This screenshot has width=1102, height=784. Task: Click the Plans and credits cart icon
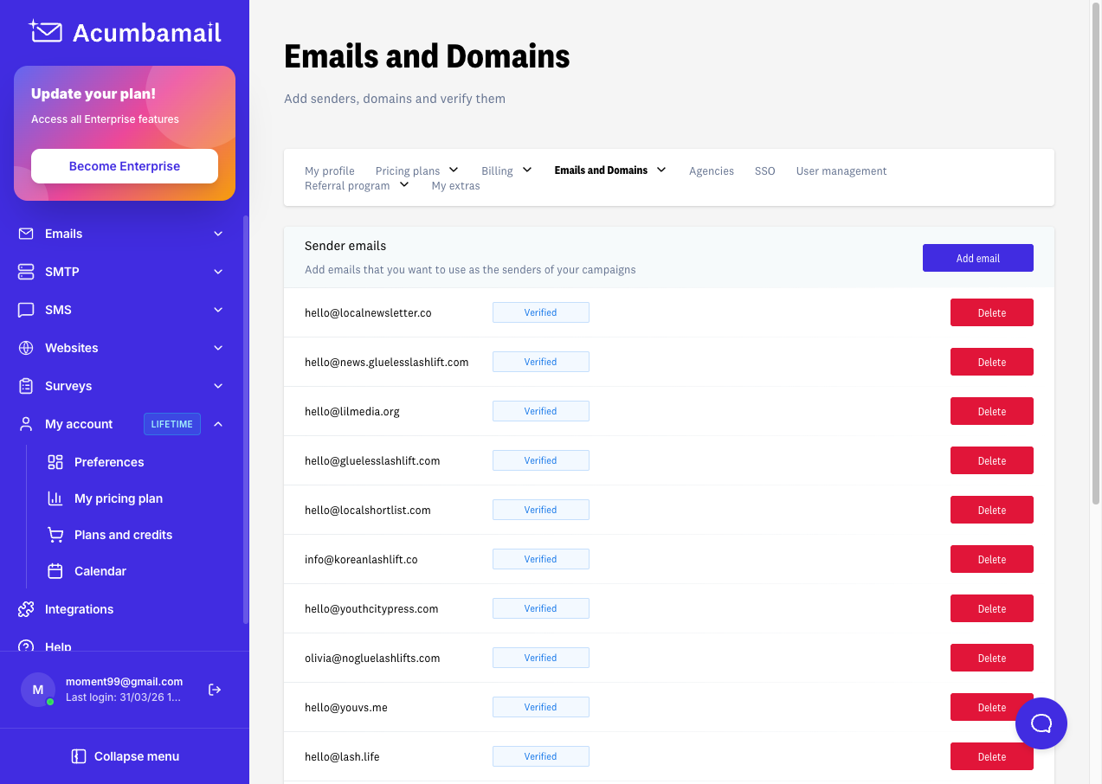click(55, 534)
